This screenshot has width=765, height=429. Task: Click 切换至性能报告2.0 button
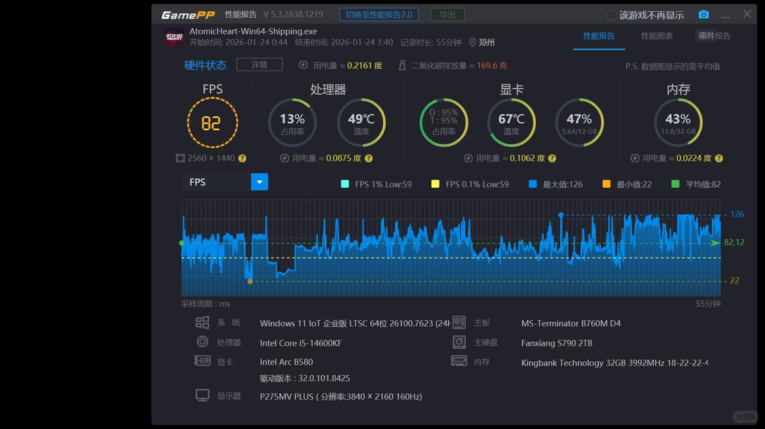click(379, 15)
